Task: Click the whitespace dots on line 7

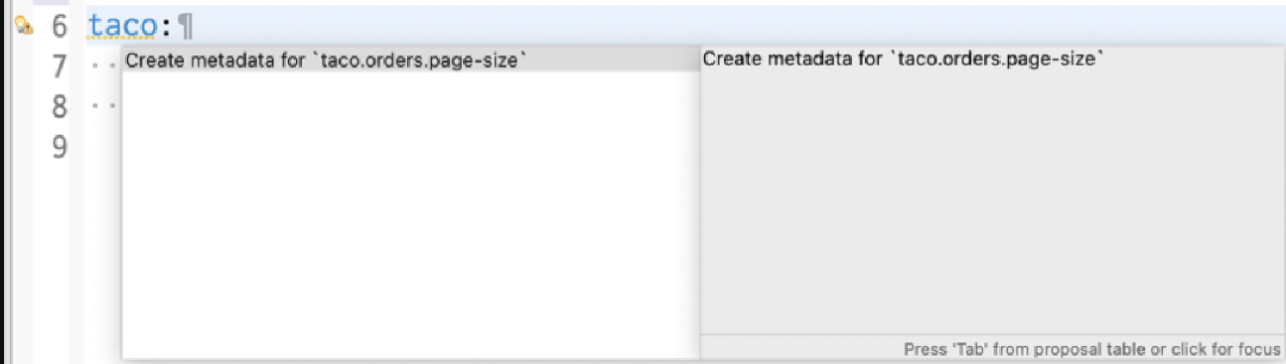Action: [103, 66]
